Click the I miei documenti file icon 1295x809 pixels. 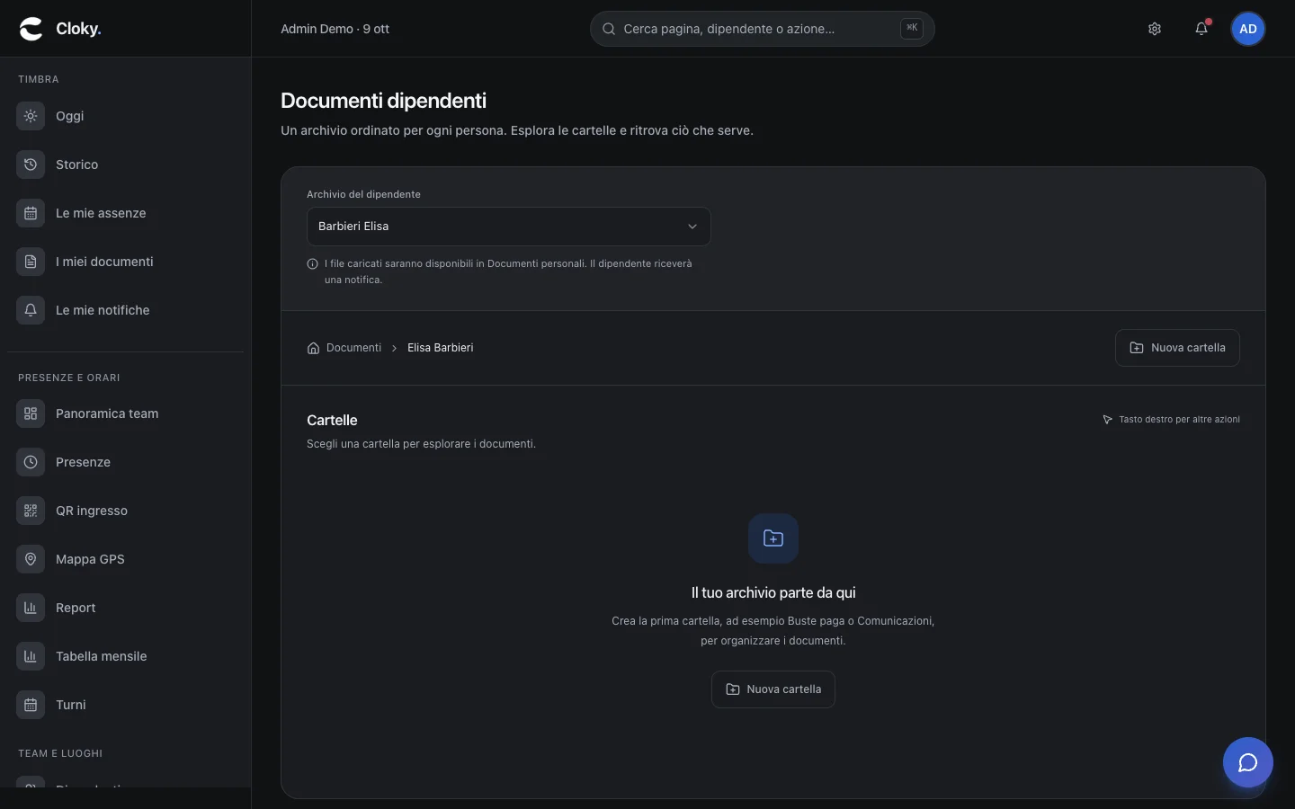31,262
